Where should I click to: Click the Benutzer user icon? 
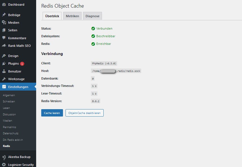4,71
